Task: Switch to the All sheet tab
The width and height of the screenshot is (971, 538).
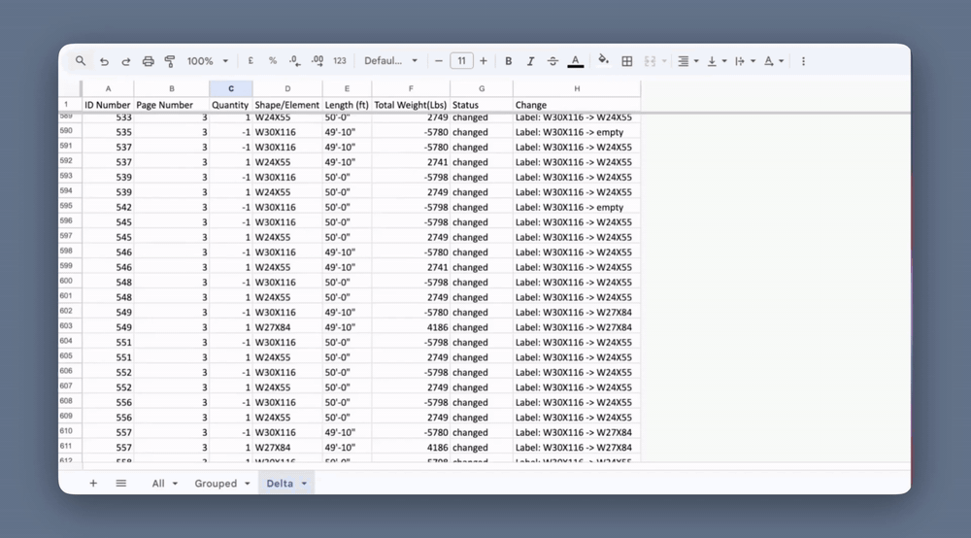Action: pos(158,484)
